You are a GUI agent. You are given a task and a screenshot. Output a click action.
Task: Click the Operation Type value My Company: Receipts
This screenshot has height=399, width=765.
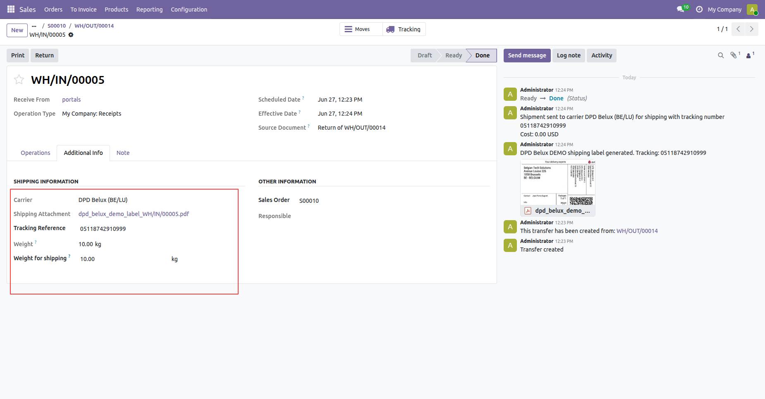[91, 114]
